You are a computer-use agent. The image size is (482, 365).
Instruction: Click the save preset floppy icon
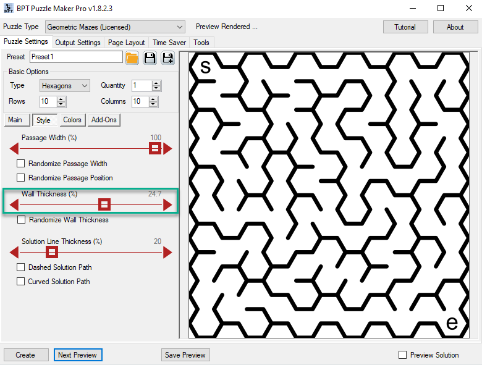pos(150,58)
